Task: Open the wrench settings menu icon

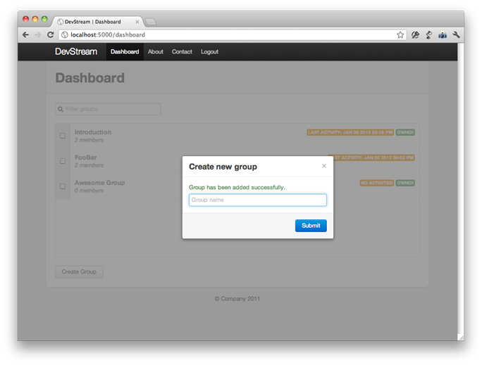Action: point(456,35)
